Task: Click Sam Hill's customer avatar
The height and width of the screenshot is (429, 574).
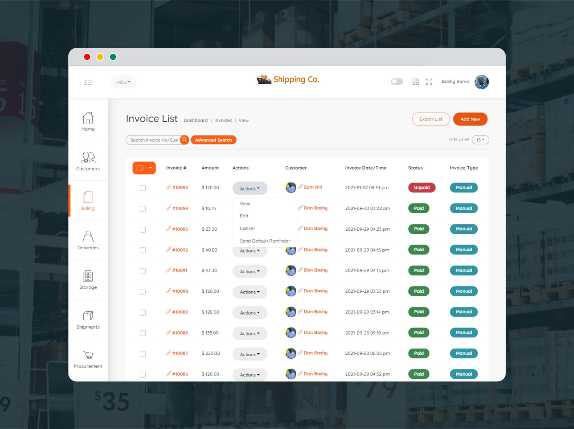Action: tap(291, 187)
